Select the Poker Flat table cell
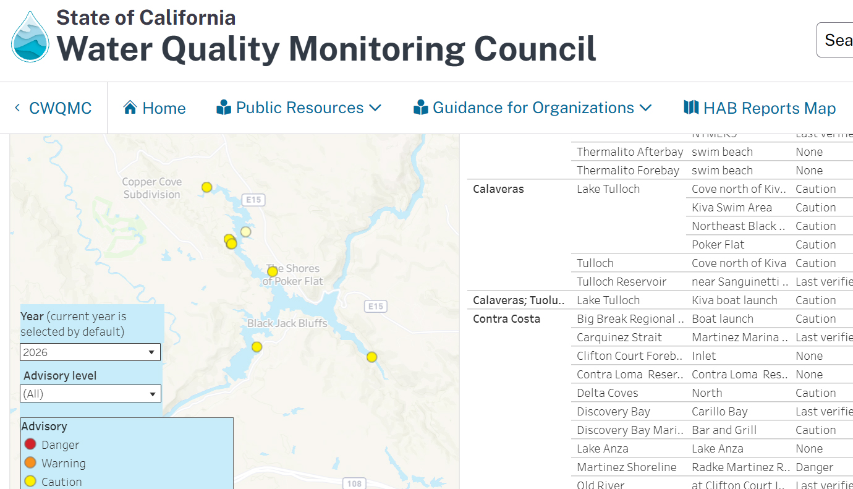Screen dimensions: 853x489 click(739, 245)
